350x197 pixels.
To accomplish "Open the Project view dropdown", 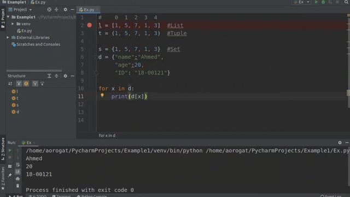I will (20, 10).
